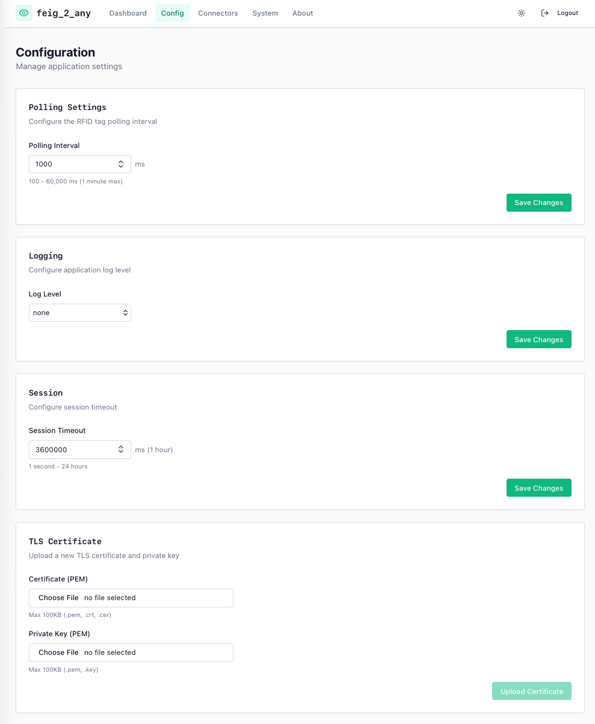Open the About page
The image size is (595, 724).
point(303,13)
